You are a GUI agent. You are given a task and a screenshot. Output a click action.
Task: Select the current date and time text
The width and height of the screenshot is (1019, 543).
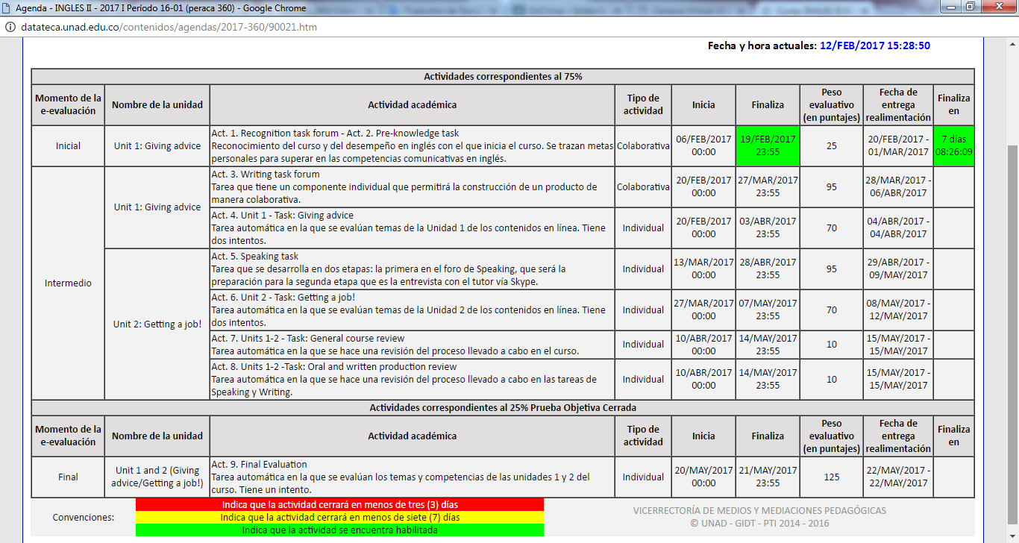click(874, 45)
